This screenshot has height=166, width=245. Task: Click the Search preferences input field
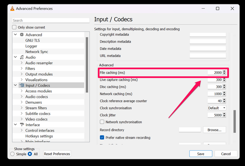point(51,21)
